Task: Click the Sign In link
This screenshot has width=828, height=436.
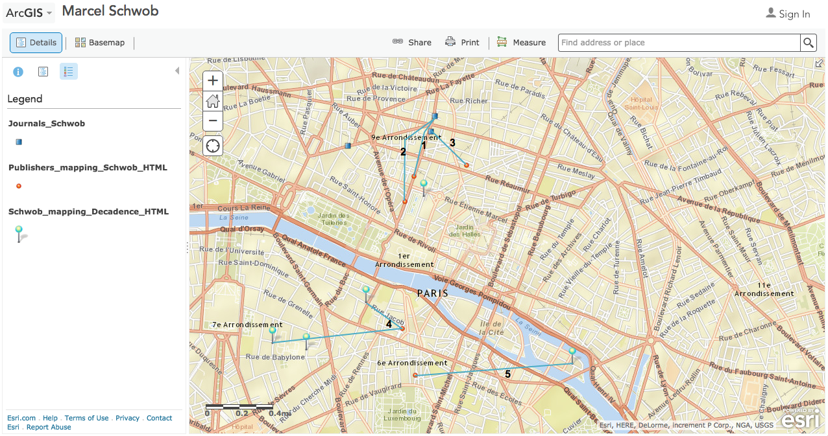Action: pyautogui.click(x=788, y=14)
